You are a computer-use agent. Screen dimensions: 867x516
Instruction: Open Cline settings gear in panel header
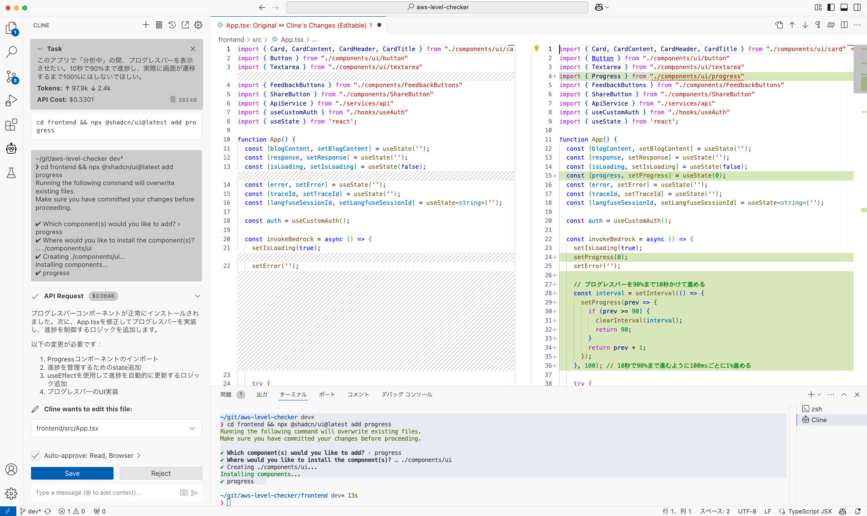pos(199,25)
